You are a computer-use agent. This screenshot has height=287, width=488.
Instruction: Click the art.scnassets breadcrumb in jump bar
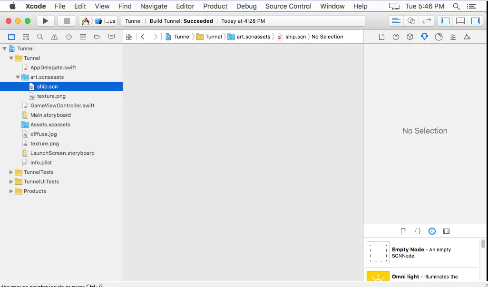(249, 37)
